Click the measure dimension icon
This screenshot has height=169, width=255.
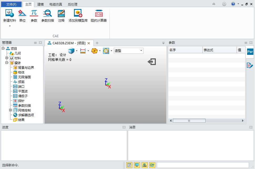click(x=83, y=51)
